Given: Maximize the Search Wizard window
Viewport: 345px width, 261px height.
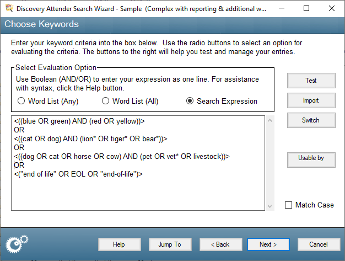Looking at the screenshot, I should pyautogui.click(x=306, y=8).
